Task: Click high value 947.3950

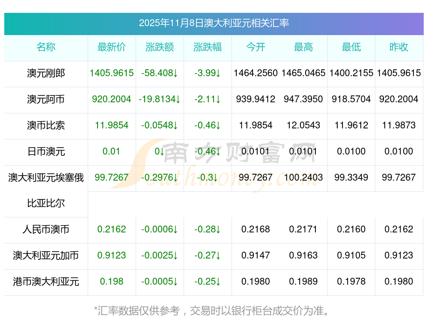Action: click(303, 99)
